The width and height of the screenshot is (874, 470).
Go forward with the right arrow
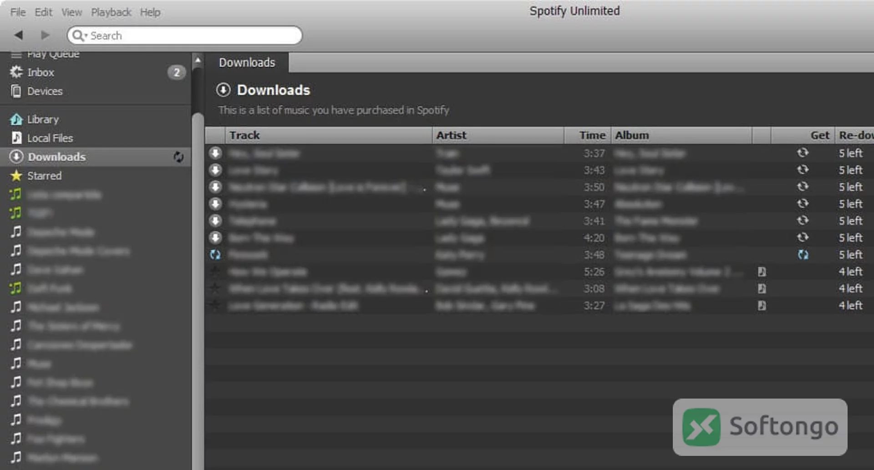45,35
